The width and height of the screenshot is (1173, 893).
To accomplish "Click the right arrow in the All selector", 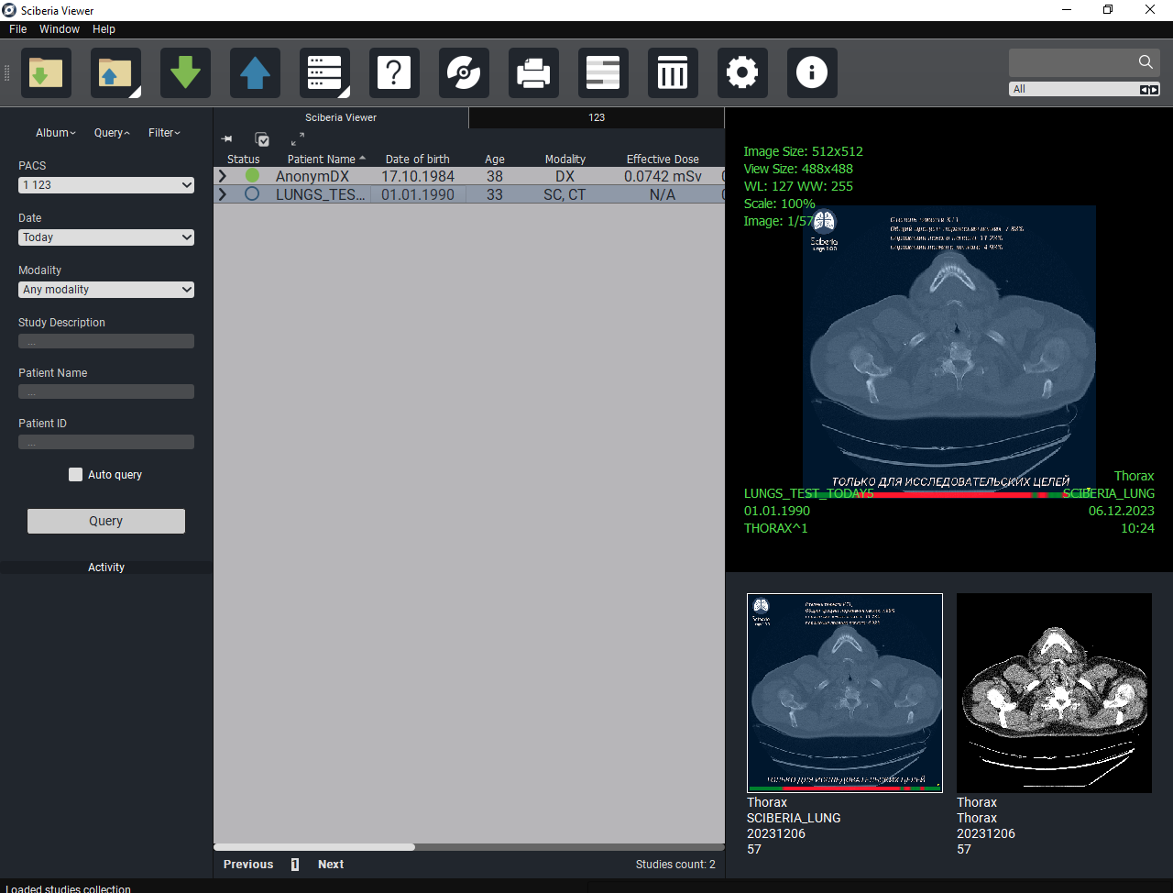I will click(x=1154, y=89).
